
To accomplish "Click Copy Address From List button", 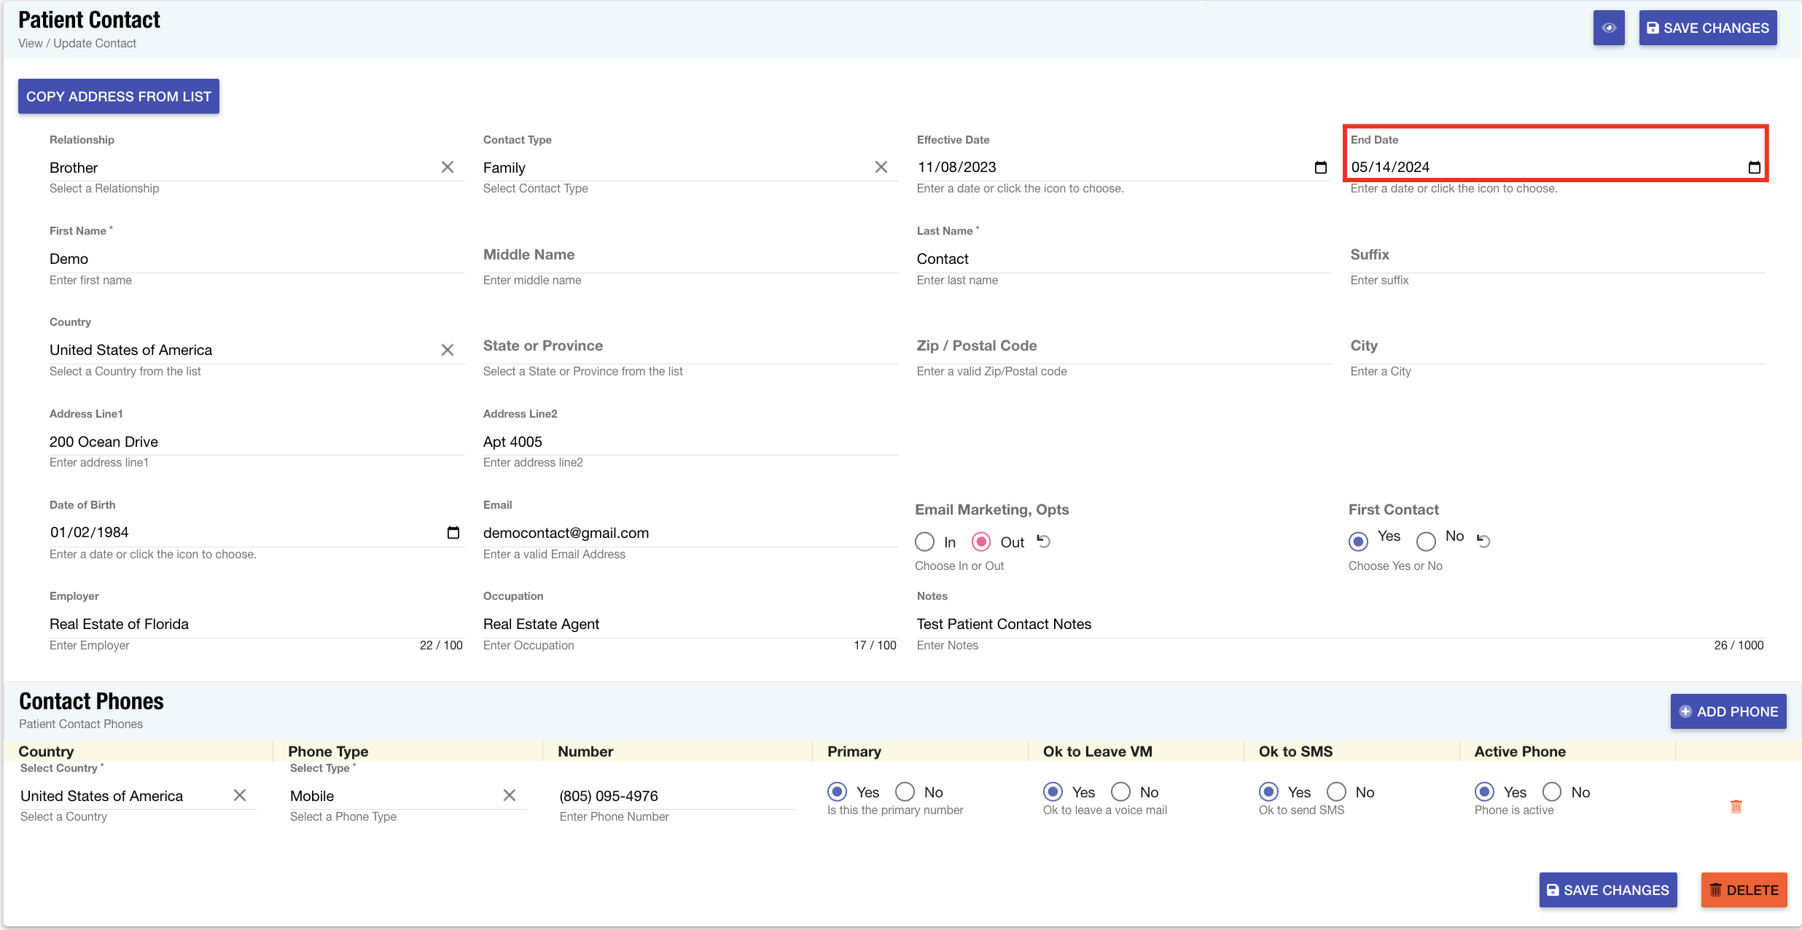I will pyautogui.click(x=118, y=96).
